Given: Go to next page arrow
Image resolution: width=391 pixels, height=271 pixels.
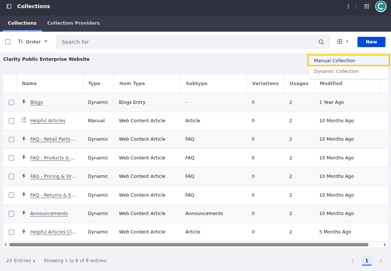Looking at the screenshot, I should [381, 261].
